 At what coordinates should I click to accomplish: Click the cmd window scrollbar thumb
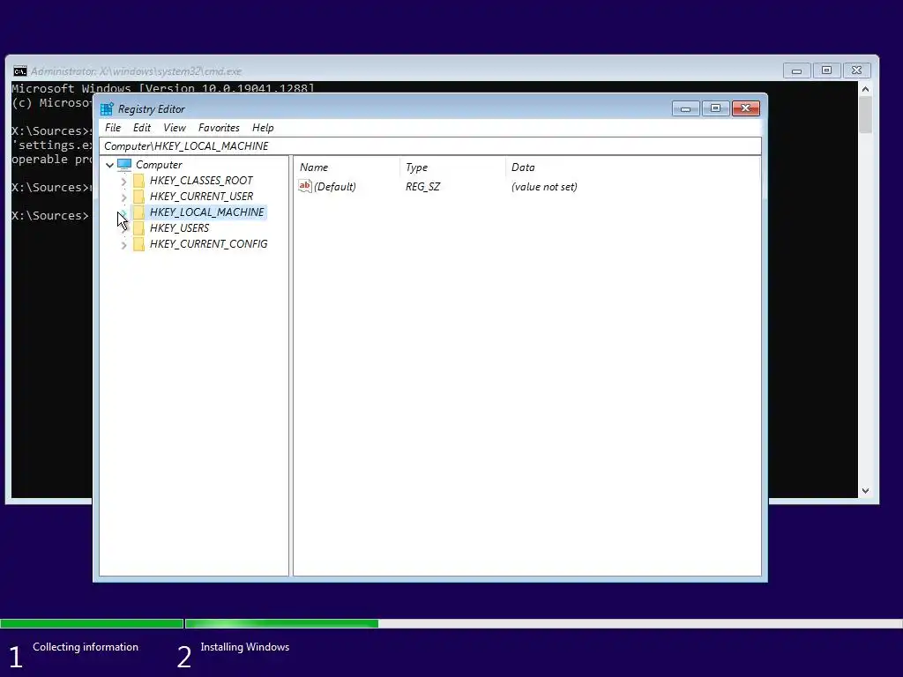pyautogui.click(x=865, y=115)
